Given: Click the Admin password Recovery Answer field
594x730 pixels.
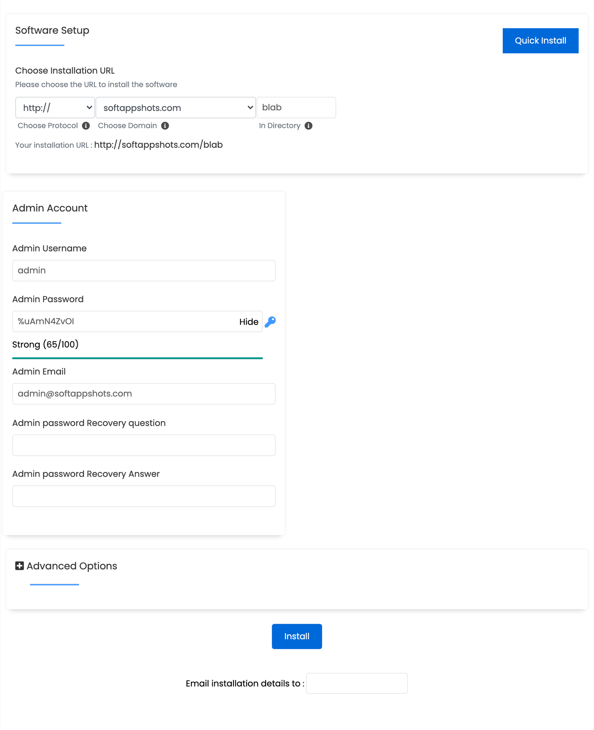Looking at the screenshot, I should (x=144, y=496).
